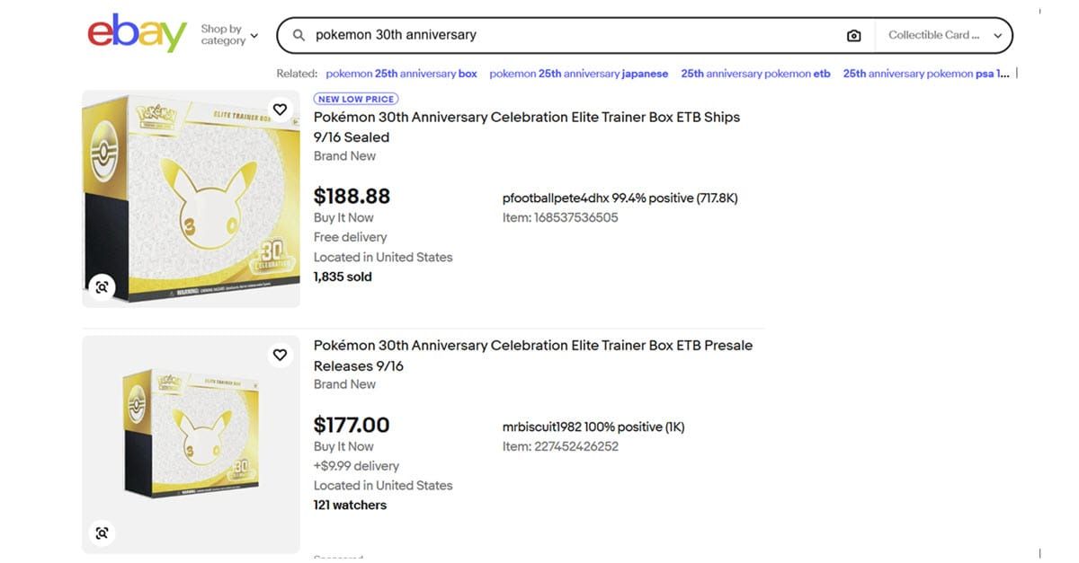Select related 25th anniversary pokemon etb
Viewport: 1079px width, 563px height.
(755, 74)
